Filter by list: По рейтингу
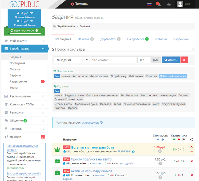 119,76
